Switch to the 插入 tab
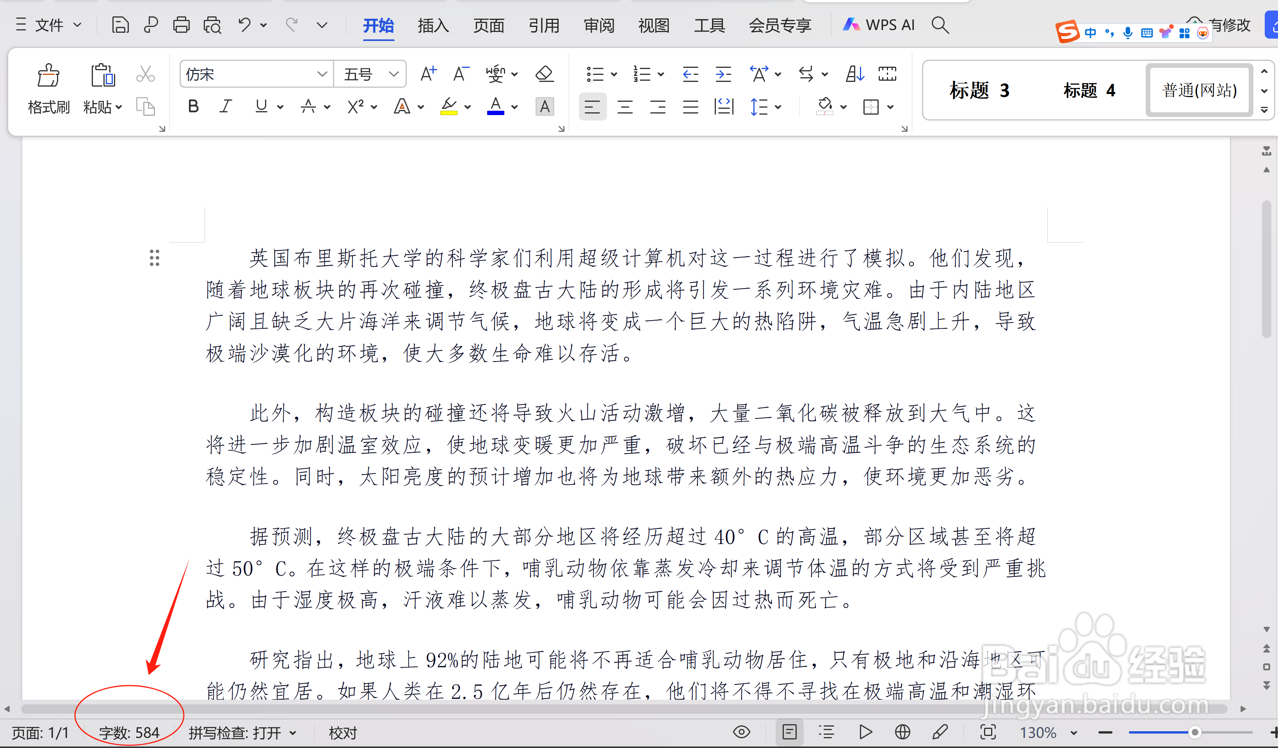1278x748 pixels. pyautogui.click(x=433, y=25)
